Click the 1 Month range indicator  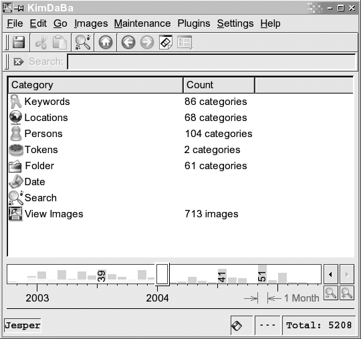[282, 298]
